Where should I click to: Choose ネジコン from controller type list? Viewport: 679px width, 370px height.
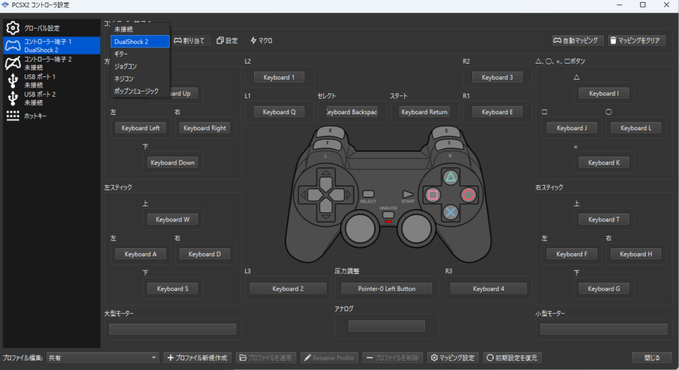point(140,79)
